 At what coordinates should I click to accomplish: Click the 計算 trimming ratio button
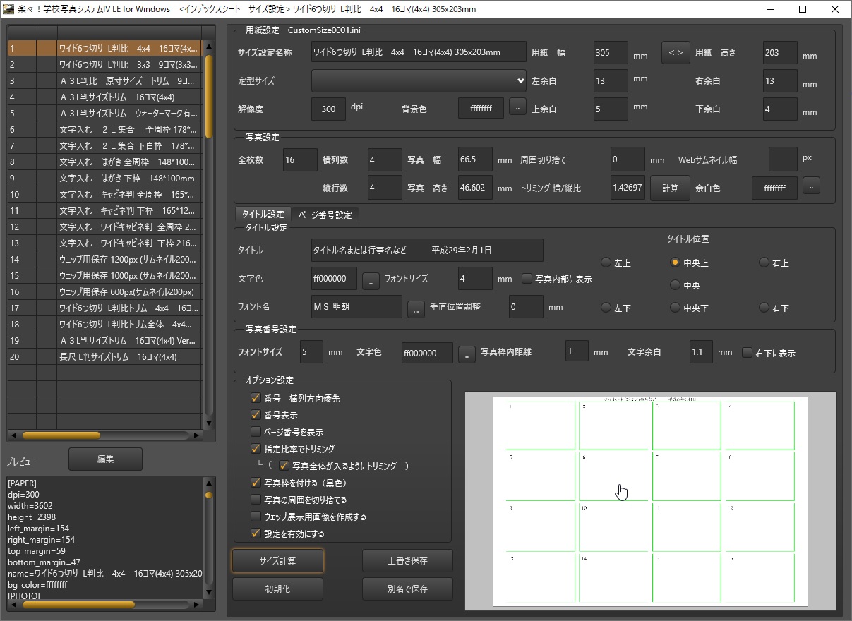tap(670, 188)
